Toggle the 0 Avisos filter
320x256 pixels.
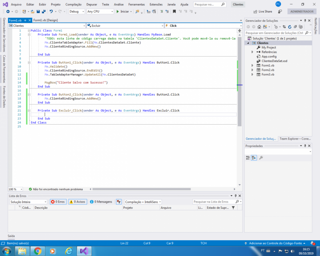click(x=77, y=202)
